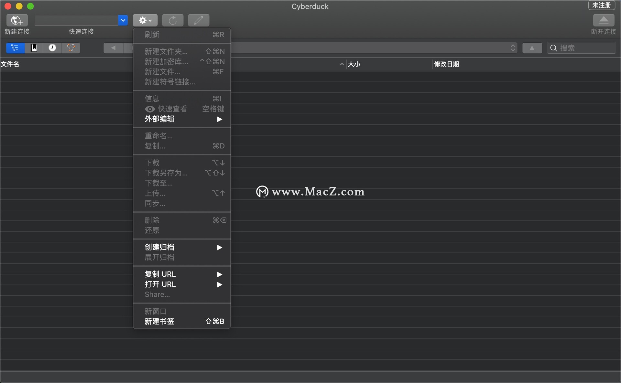Select 新建文件夹... menu item

[x=182, y=51]
